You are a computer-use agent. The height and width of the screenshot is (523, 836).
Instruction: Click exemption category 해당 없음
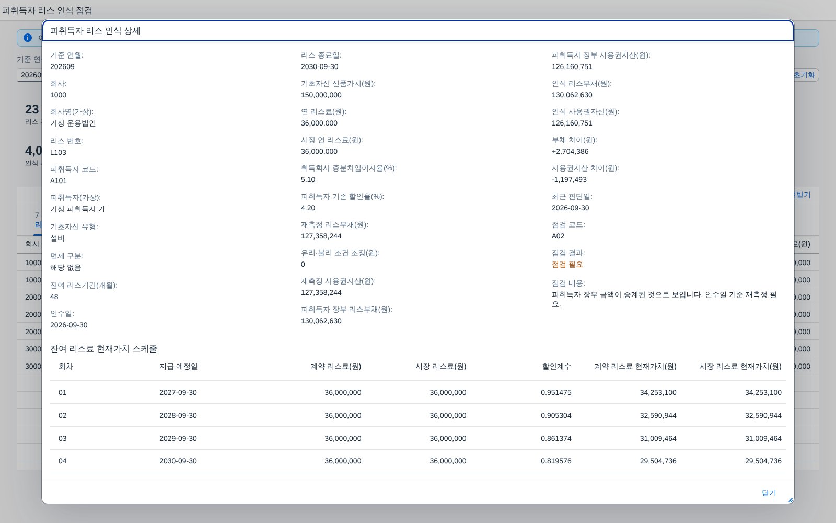66,267
